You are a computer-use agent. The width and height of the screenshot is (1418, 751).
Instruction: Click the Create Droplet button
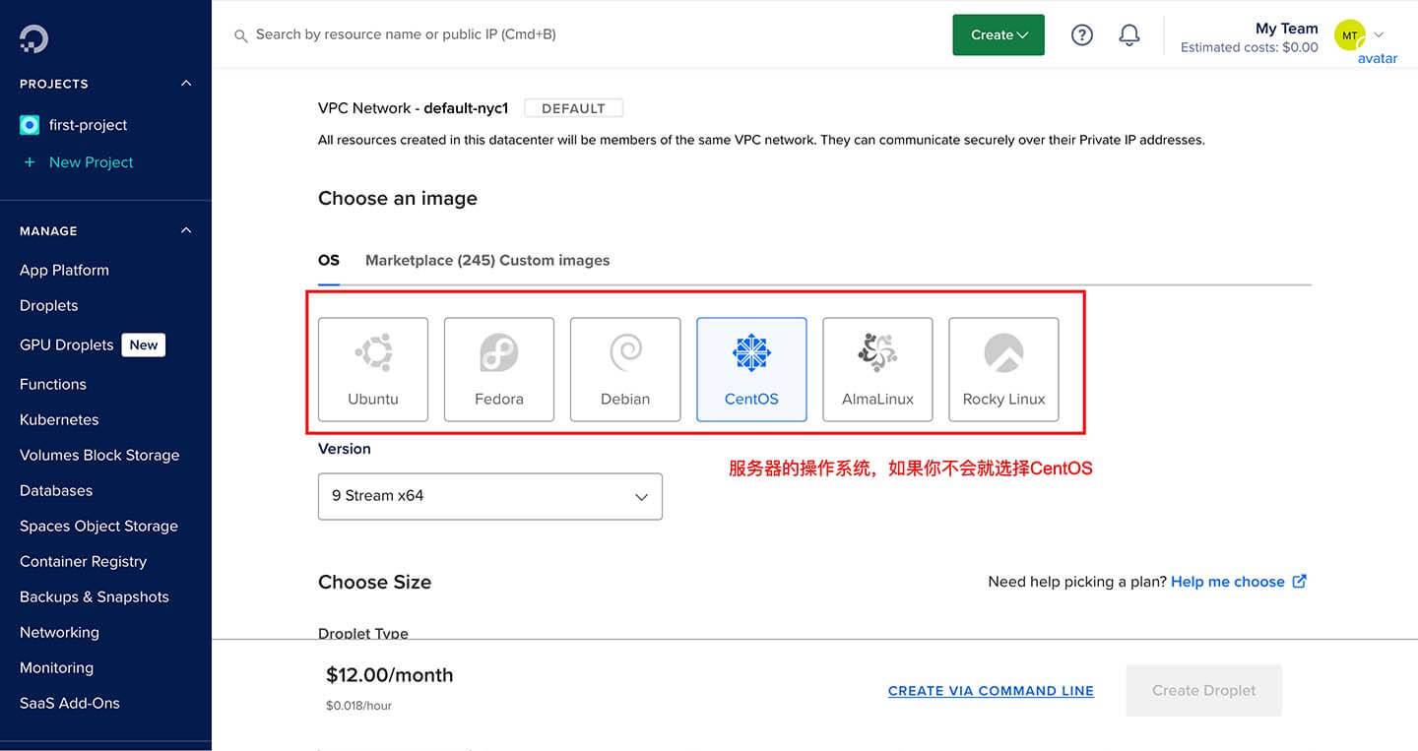pos(1204,690)
